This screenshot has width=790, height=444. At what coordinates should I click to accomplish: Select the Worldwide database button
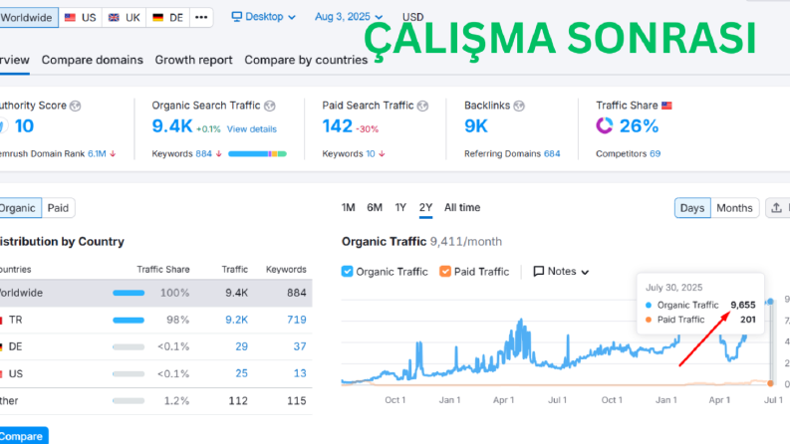pos(27,18)
